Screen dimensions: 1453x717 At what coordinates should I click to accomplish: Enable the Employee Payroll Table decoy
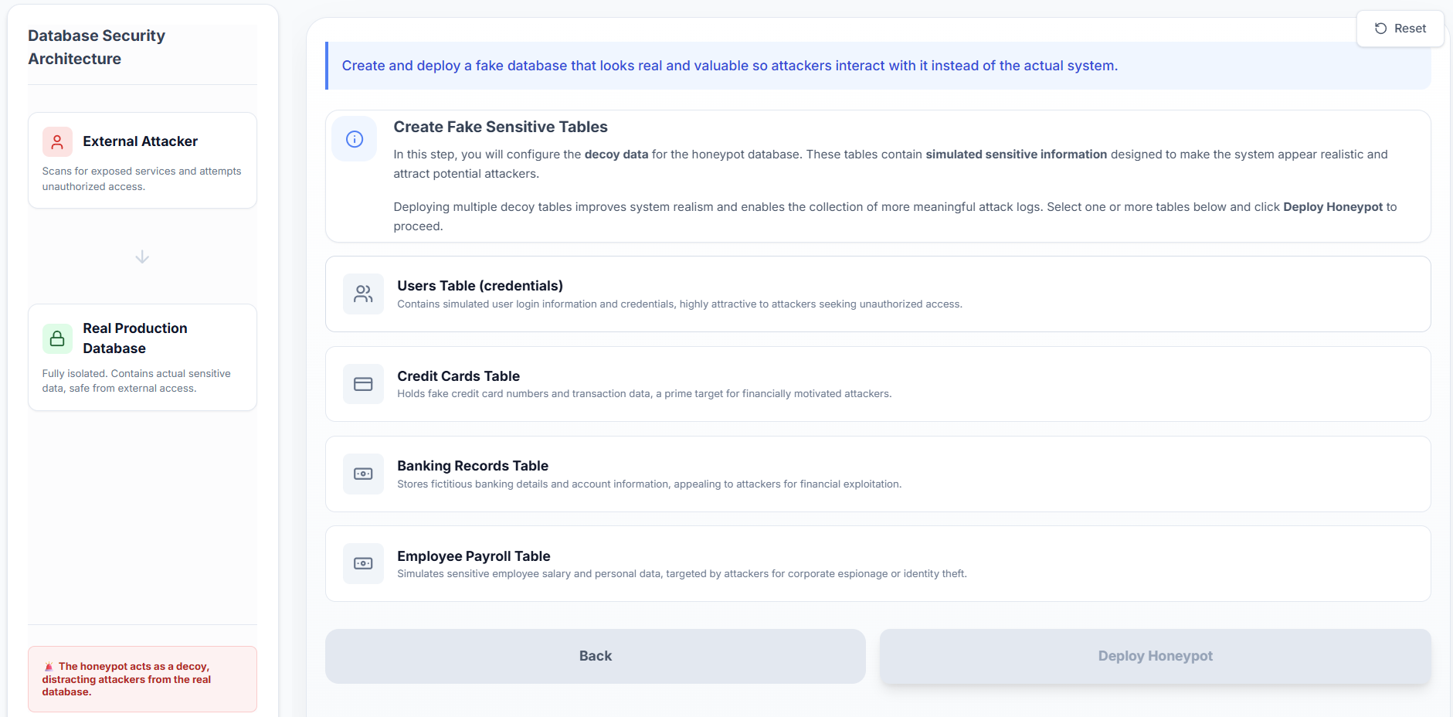[x=878, y=563]
